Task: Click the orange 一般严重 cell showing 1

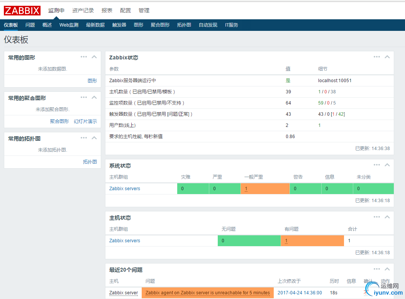Action: [x=264, y=189]
